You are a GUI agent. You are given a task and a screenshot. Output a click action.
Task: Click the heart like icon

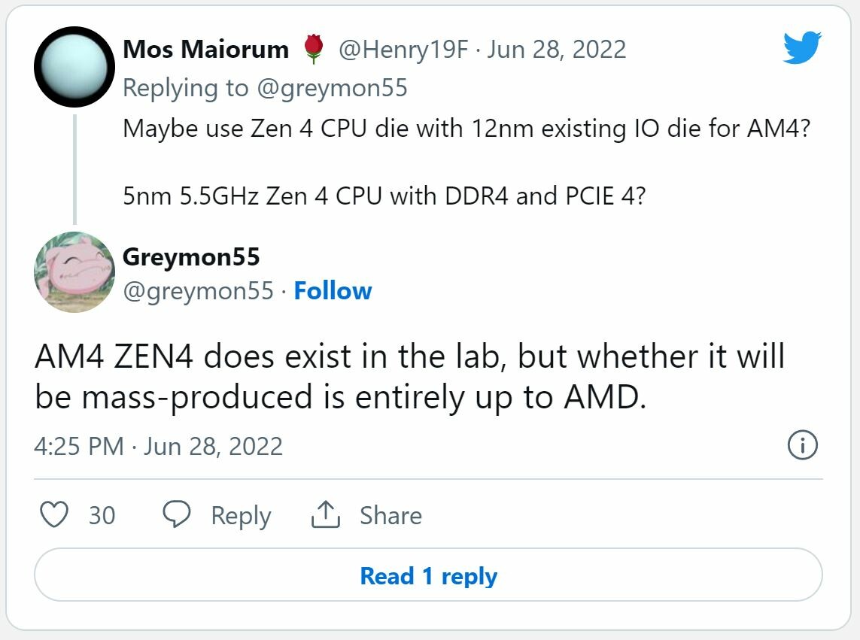53,515
